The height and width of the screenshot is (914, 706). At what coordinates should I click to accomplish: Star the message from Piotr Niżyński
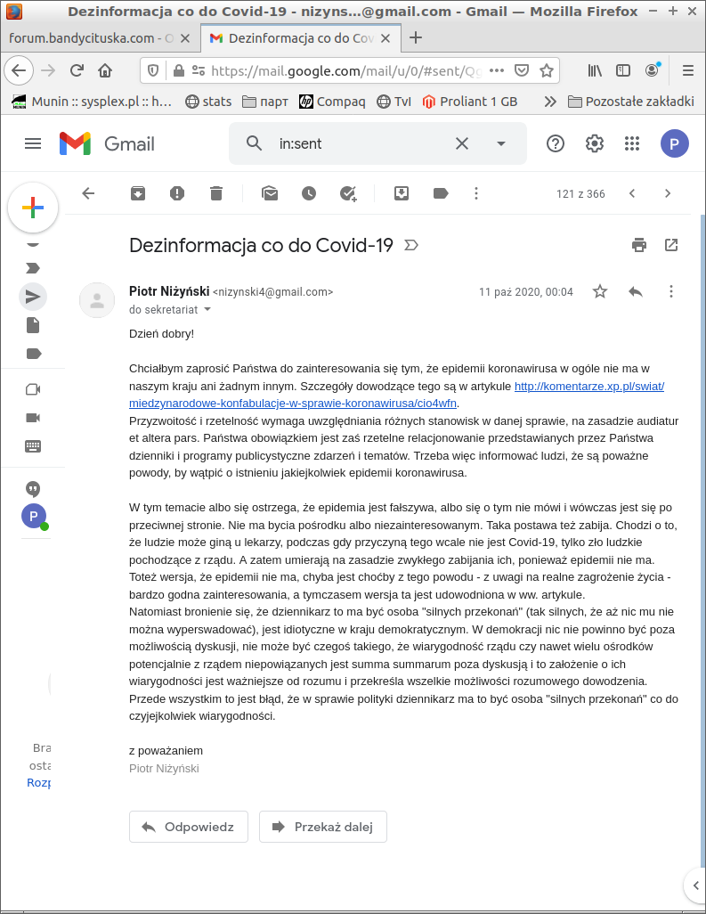pyautogui.click(x=600, y=291)
